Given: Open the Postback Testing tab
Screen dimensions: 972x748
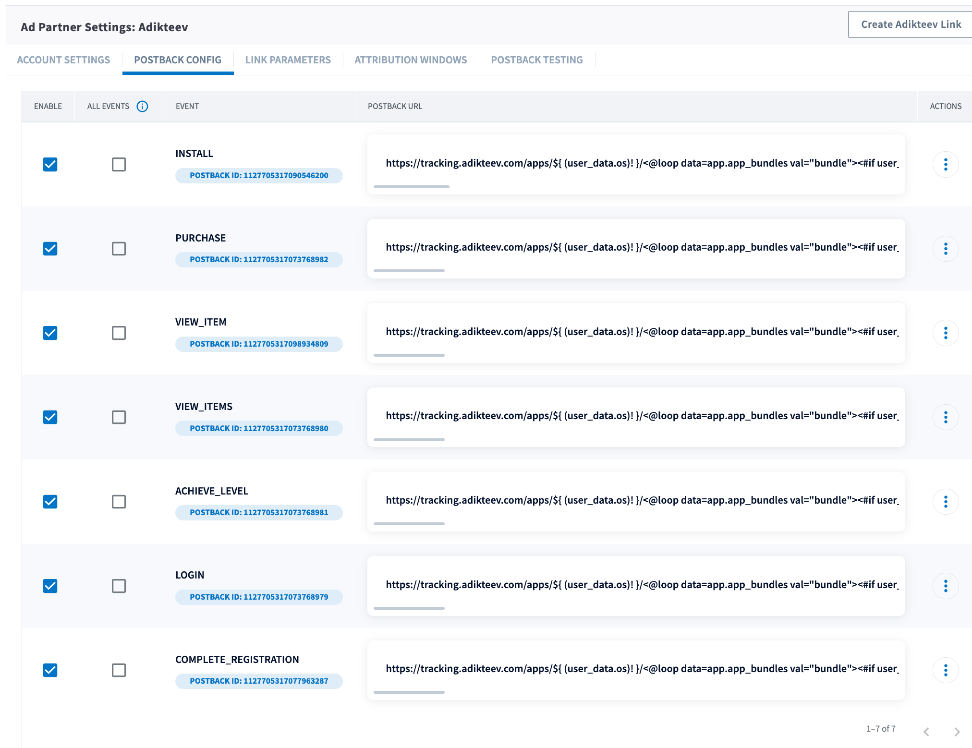Looking at the screenshot, I should coord(536,60).
